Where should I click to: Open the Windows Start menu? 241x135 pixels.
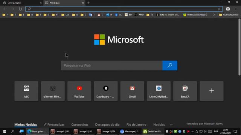[4, 132]
